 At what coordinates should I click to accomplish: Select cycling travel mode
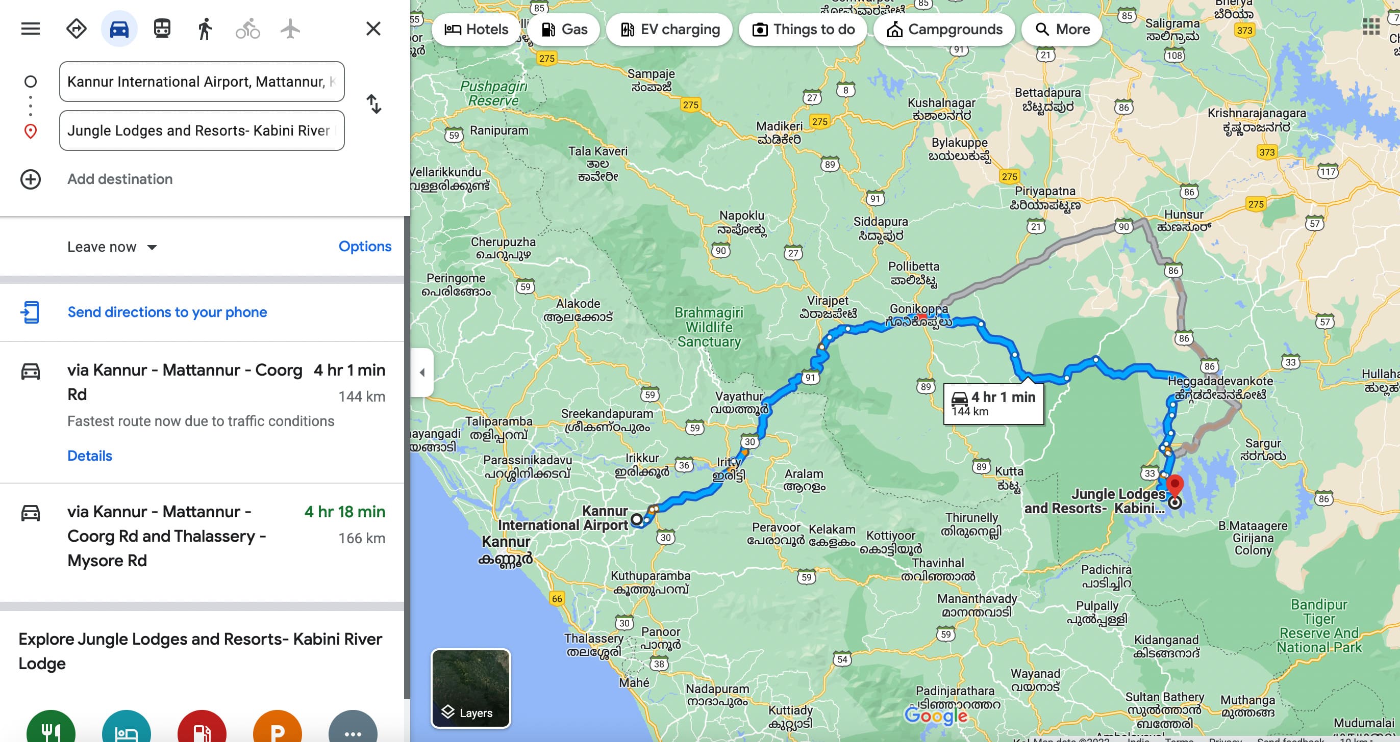[x=248, y=29]
